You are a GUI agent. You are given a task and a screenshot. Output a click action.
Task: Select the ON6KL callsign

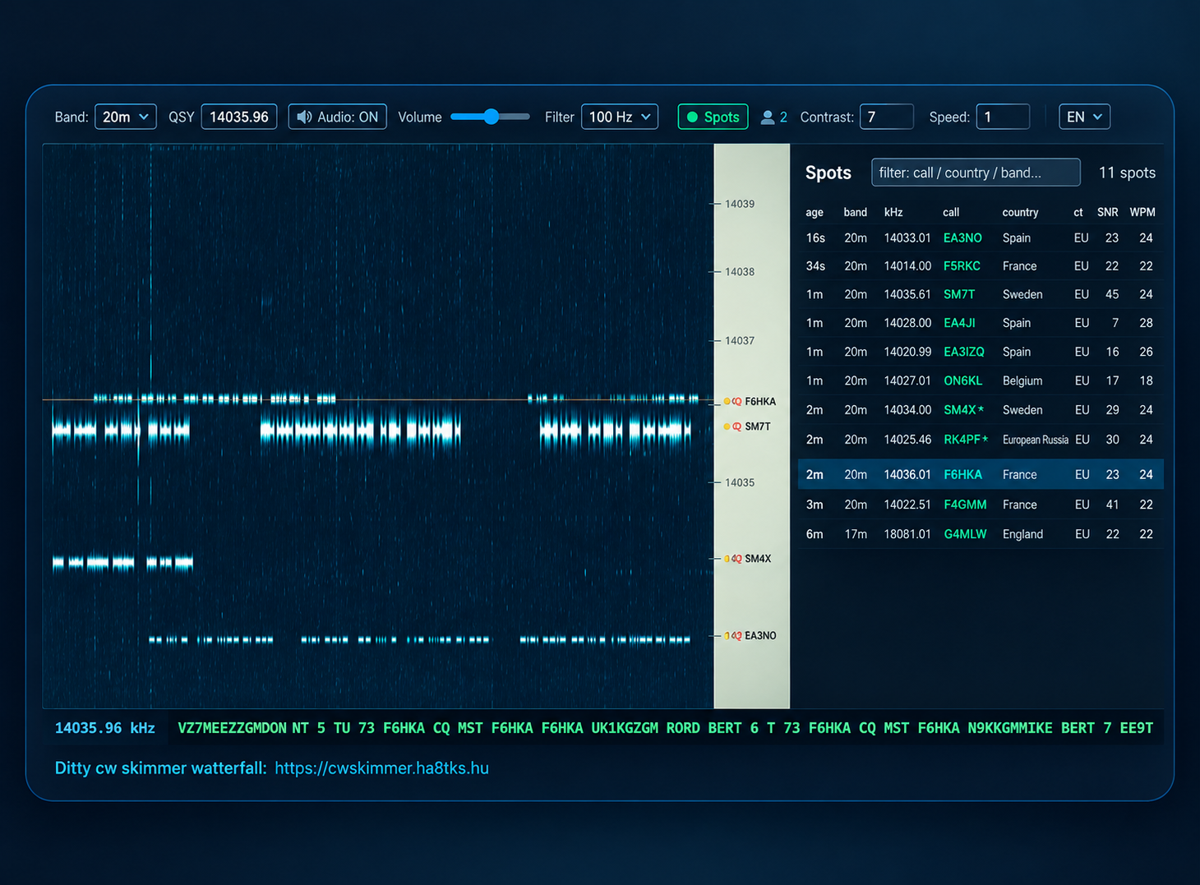pos(963,380)
